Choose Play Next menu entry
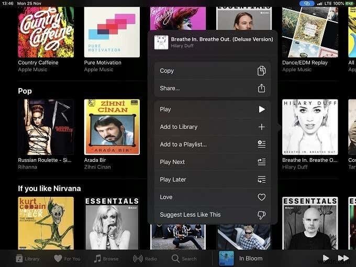 pyautogui.click(x=213, y=162)
